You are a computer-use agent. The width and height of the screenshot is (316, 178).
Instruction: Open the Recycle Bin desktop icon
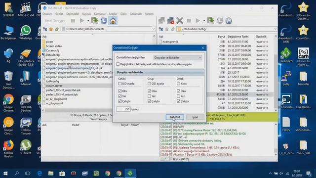pos(8,80)
